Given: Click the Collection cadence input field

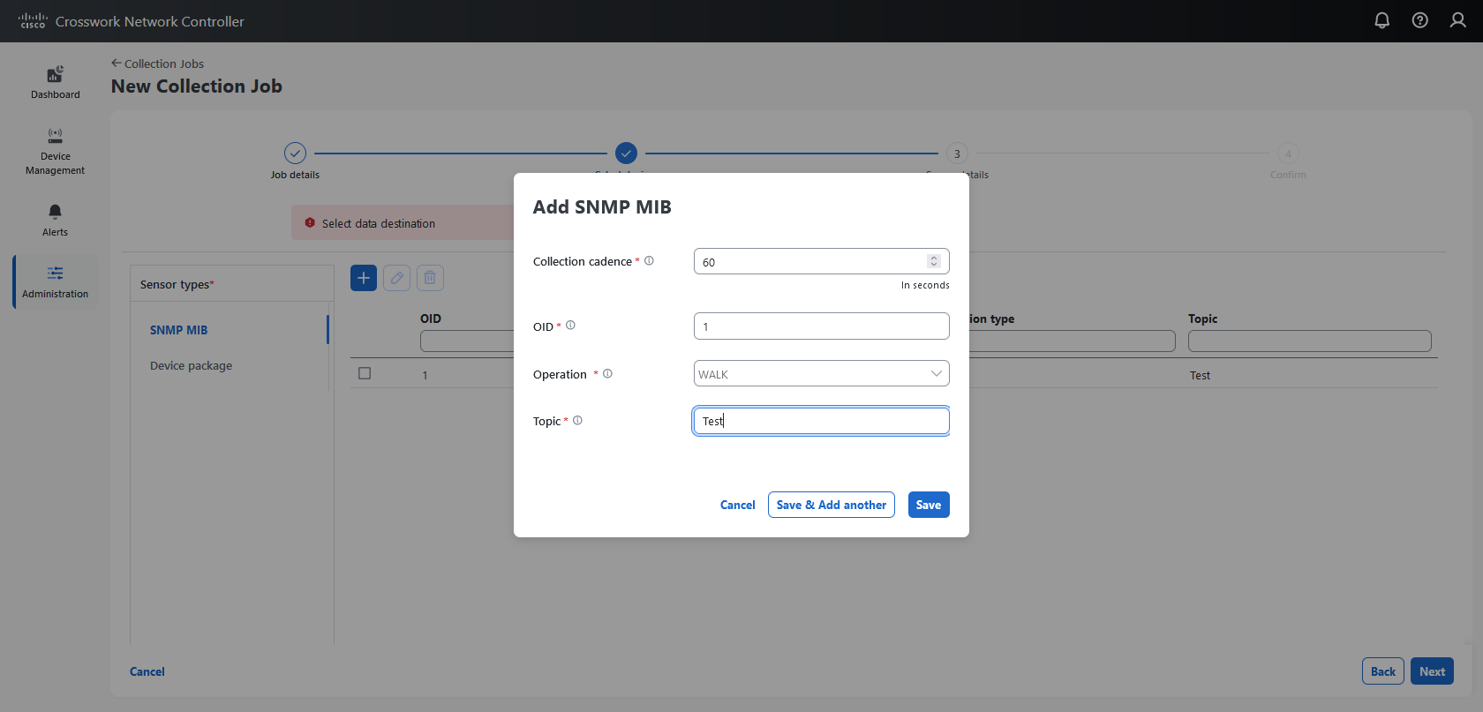Looking at the screenshot, I should (x=821, y=261).
